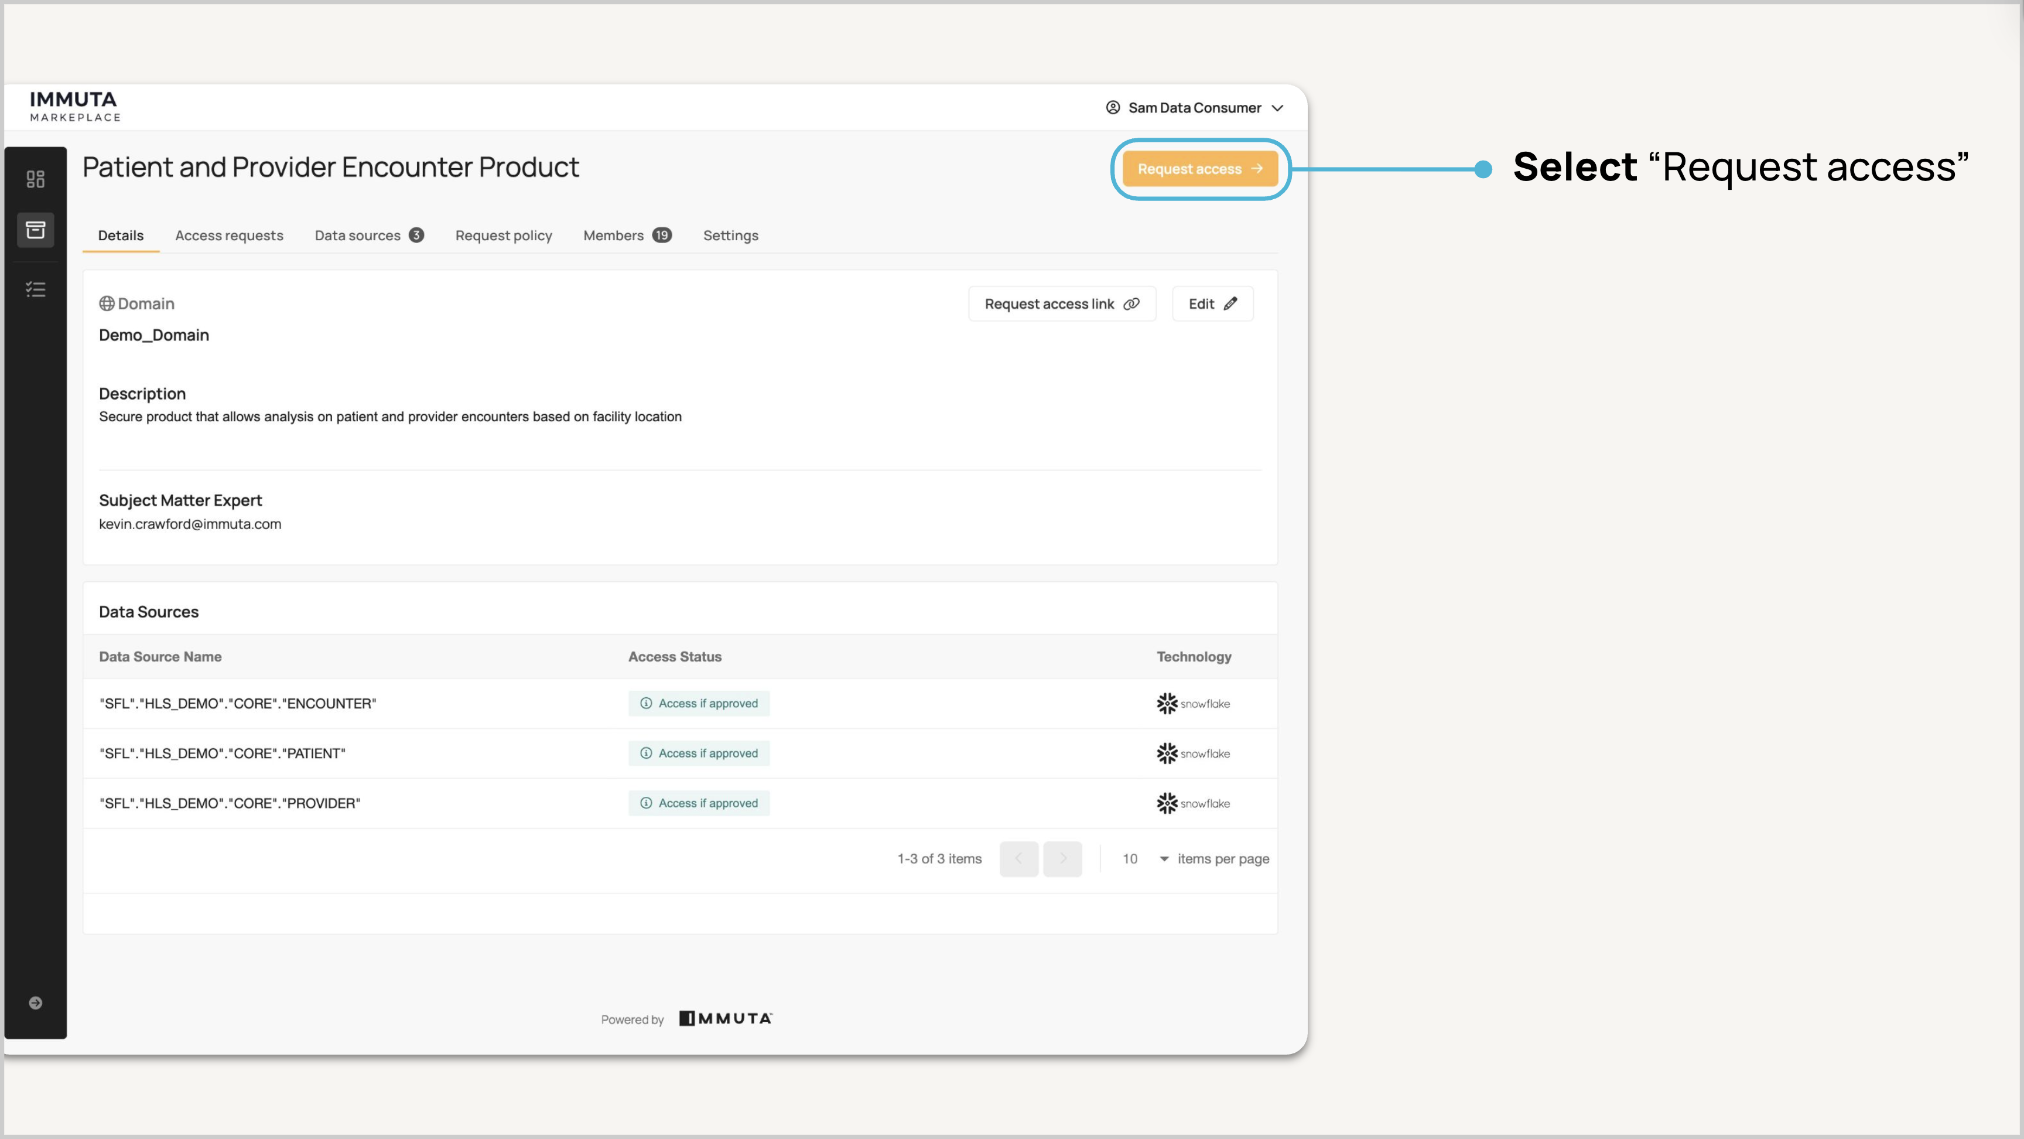The image size is (2024, 1139).
Task: Click info icon on ENCOUNTER access status
Action: coord(646,704)
